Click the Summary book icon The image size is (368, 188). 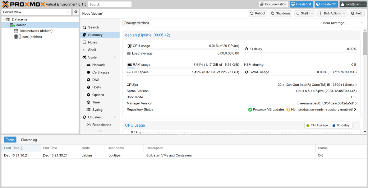coord(84,35)
